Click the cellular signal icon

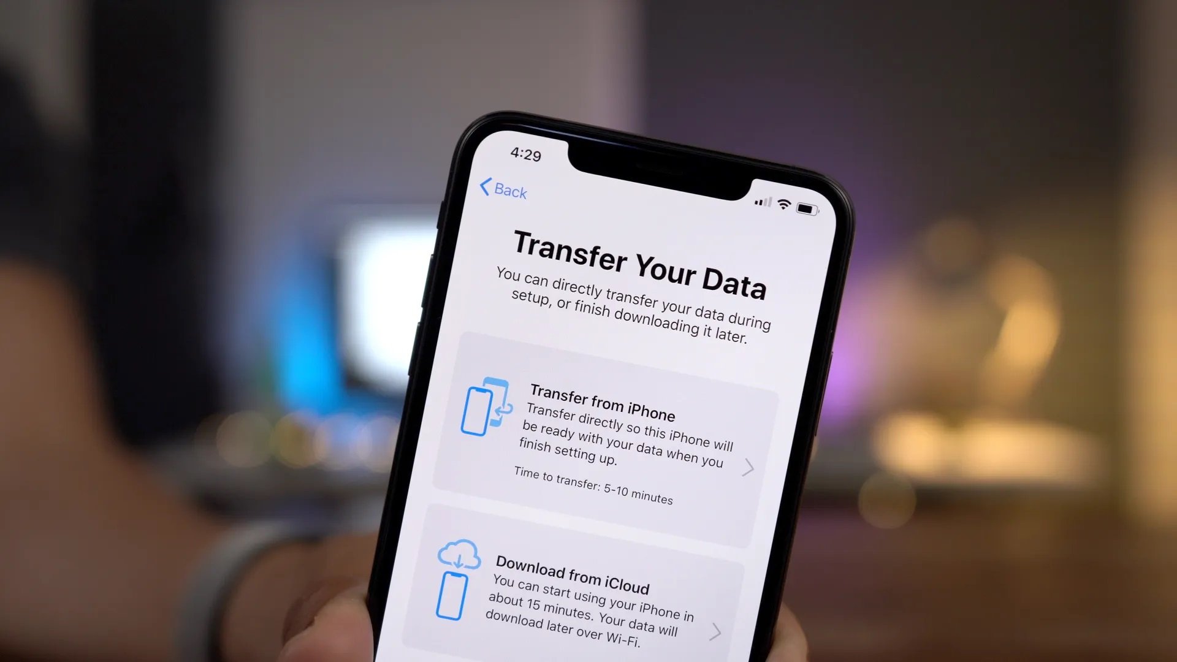[759, 202]
